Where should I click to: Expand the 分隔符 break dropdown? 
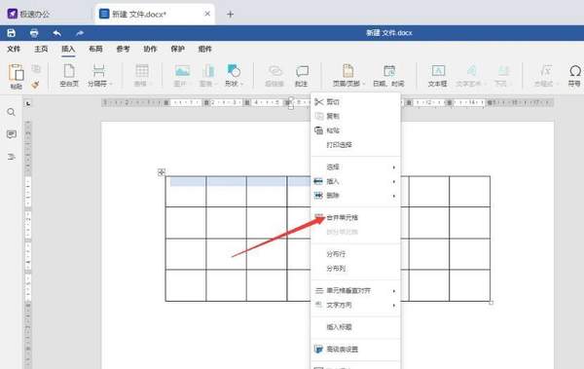[x=99, y=75]
